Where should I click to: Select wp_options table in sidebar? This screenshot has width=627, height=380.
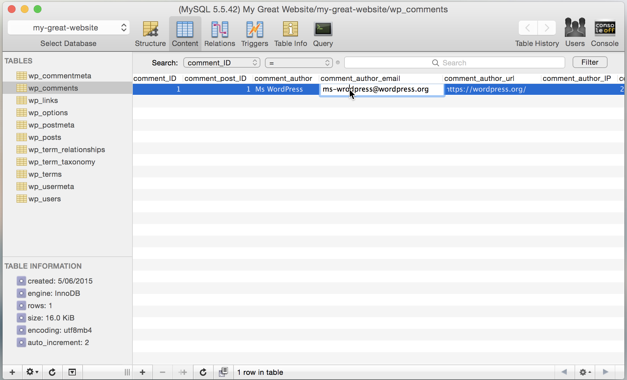48,113
